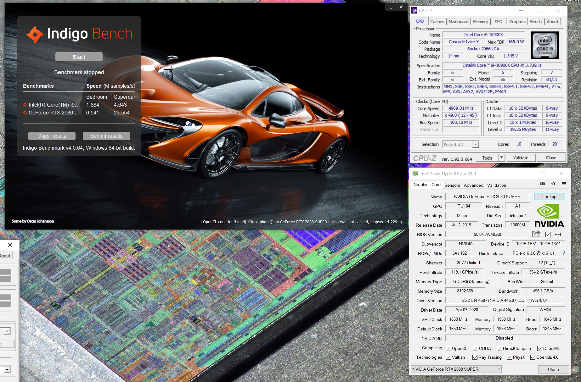Click the Lookup button in GPU-Z
Image resolution: width=581 pixels, height=382 pixels.
pyautogui.click(x=549, y=197)
